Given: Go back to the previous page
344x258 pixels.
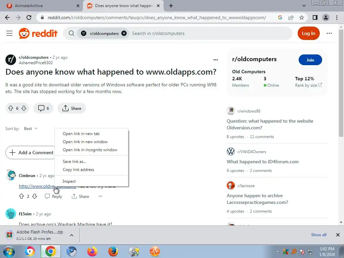Looking at the screenshot, I should 7,17.
